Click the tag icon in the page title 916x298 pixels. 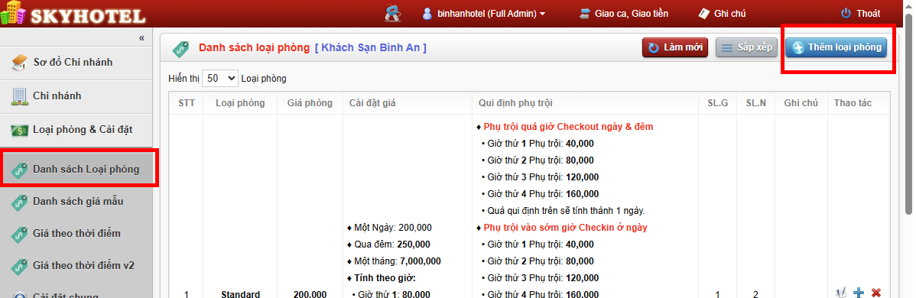point(180,48)
